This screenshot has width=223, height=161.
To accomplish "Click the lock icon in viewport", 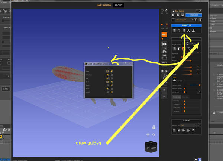I will (154, 127).
